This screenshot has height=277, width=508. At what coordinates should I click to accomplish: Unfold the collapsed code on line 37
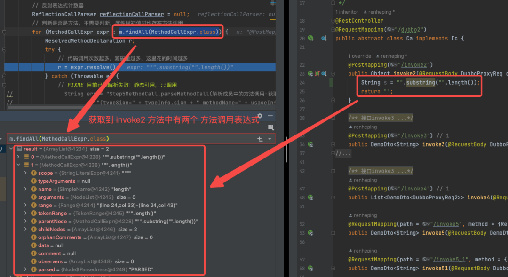coord(333,153)
